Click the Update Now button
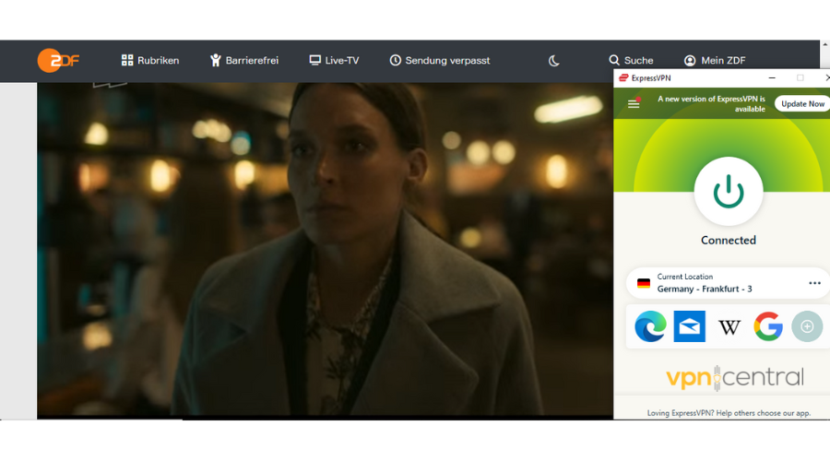Screen dimensions: 830x461 tap(801, 103)
